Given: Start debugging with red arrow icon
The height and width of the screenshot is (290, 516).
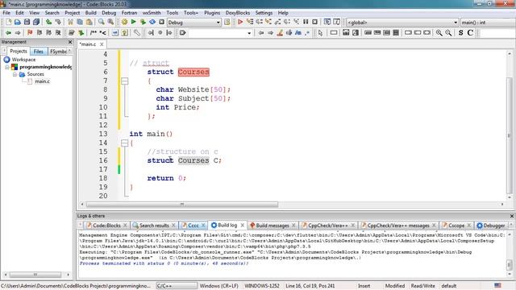Looking at the screenshot, I should click(240, 22).
